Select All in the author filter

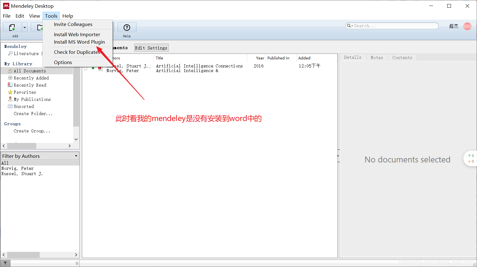(40, 163)
